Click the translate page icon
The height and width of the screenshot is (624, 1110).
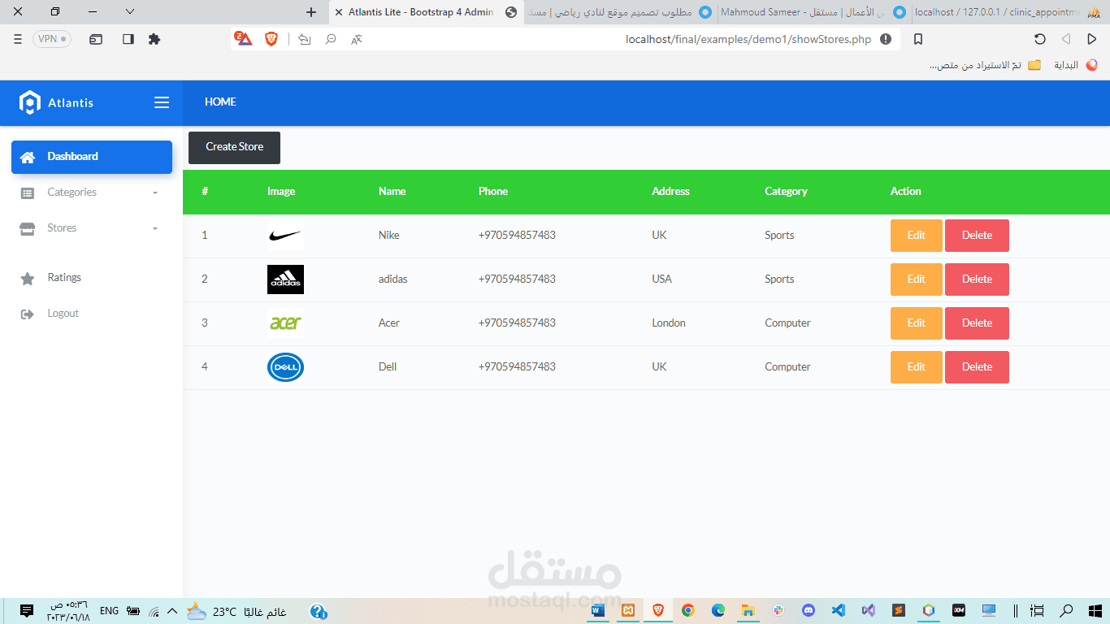point(357,39)
